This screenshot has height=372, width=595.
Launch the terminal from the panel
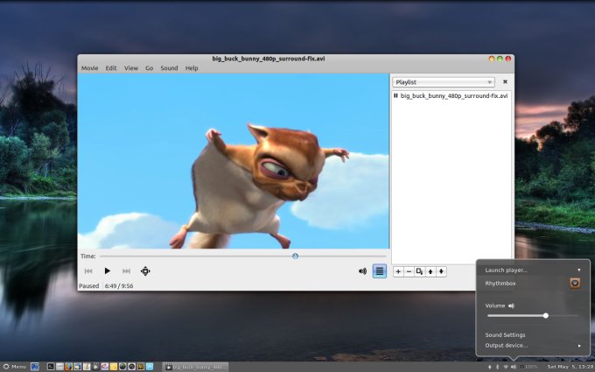tap(51, 367)
